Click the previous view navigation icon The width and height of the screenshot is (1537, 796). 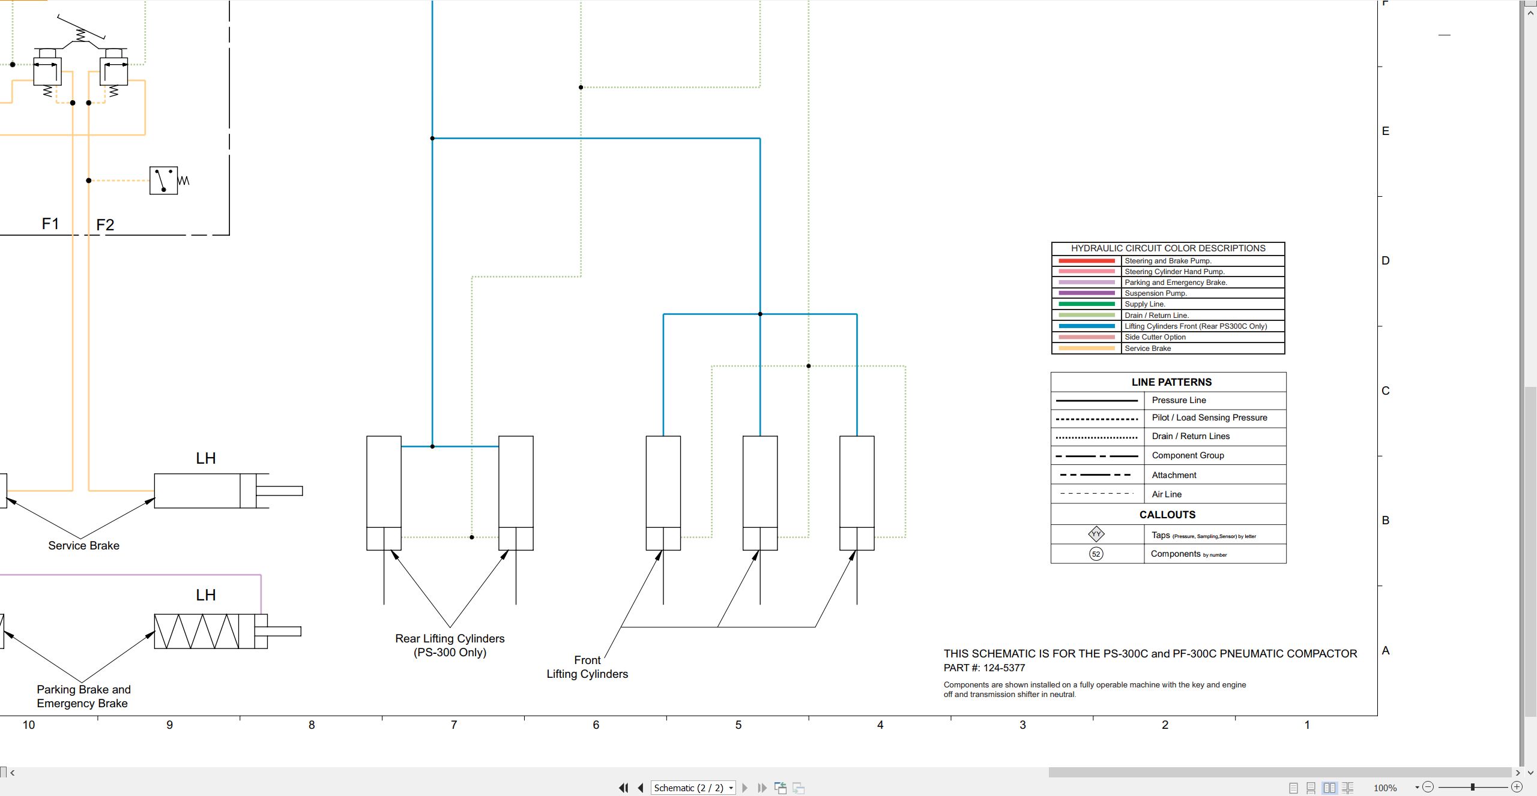(781, 788)
